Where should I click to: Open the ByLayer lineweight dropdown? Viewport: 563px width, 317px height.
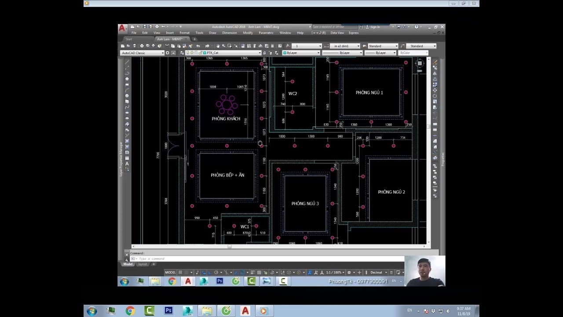(x=380, y=53)
